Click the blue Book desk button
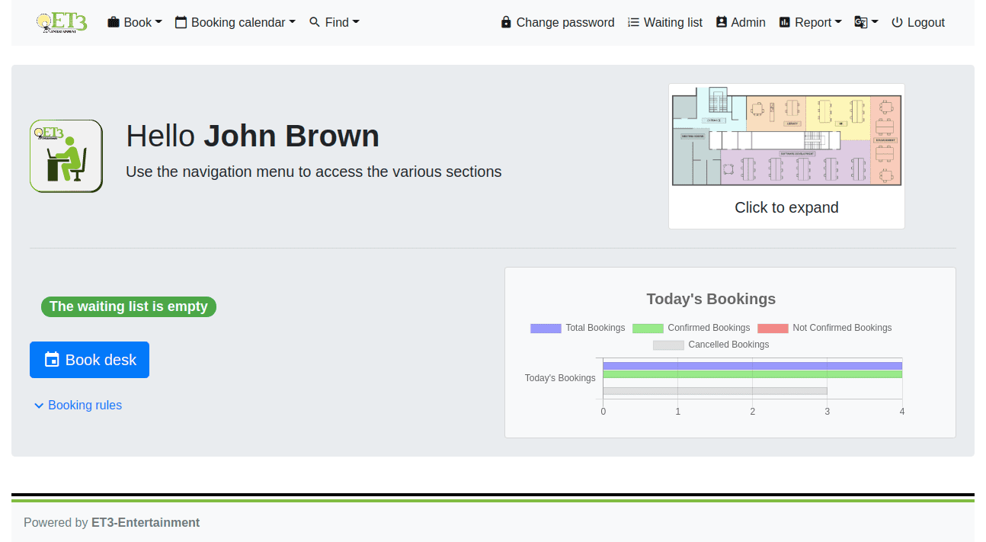 point(89,360)
